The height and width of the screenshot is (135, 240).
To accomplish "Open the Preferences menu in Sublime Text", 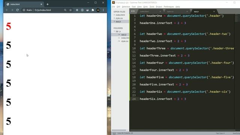I will pos(169,7).
